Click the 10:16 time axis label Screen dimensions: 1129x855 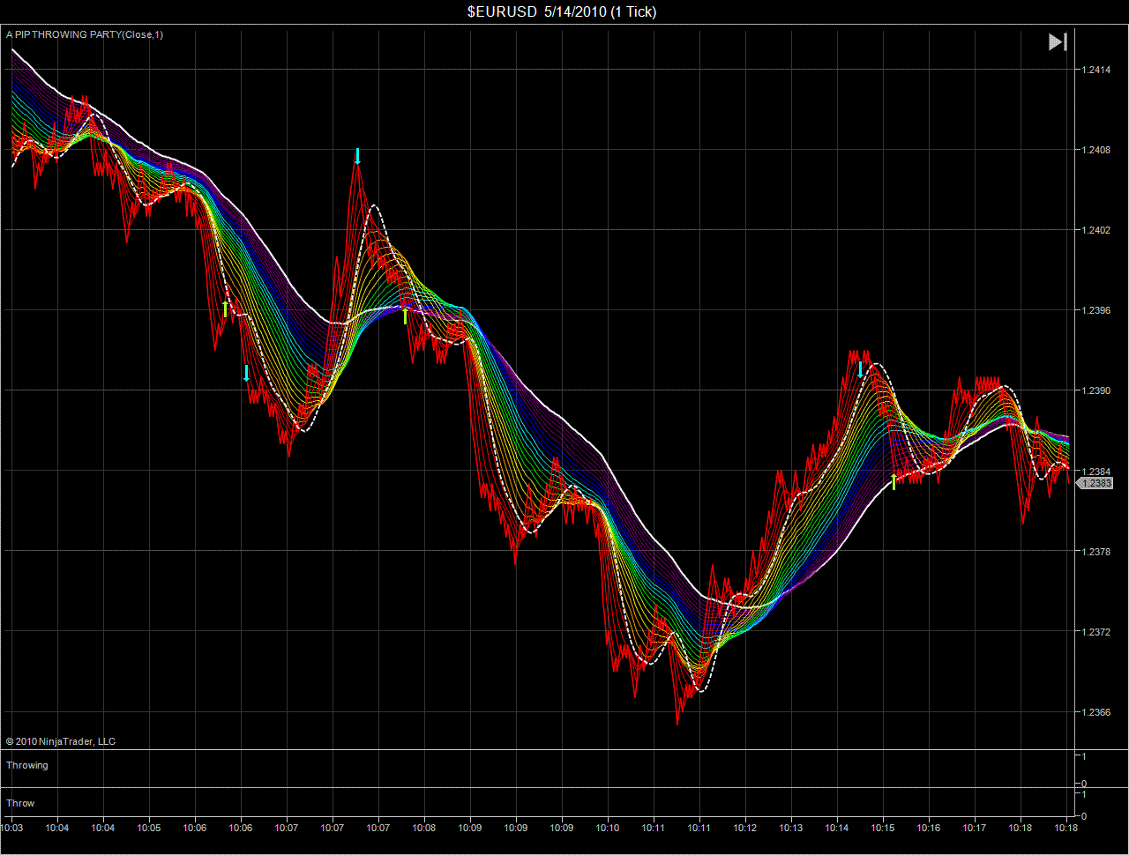click(x=929, y=828)
